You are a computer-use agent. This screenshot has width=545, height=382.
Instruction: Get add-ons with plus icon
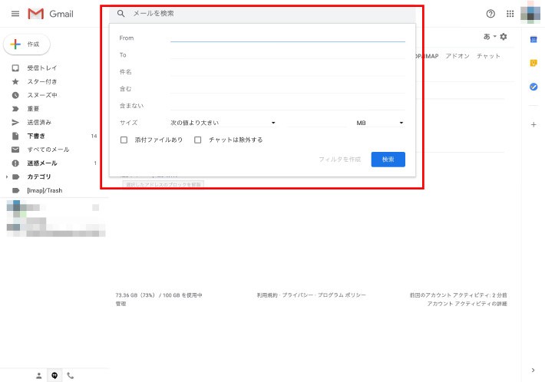point(533,125)
